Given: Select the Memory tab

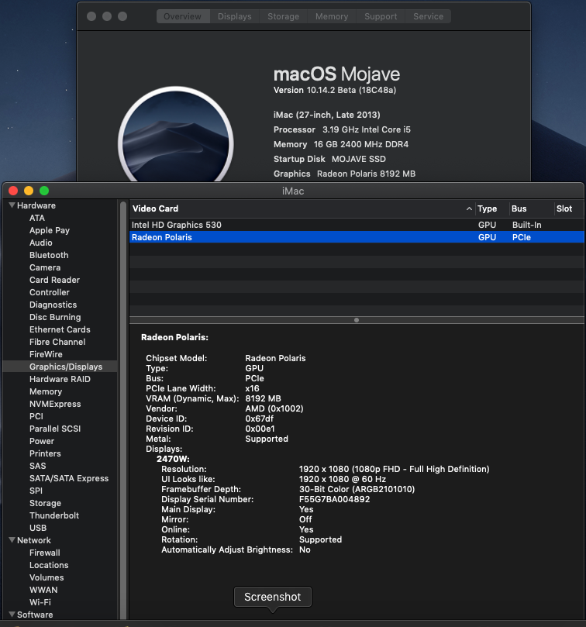Looking at the screenshot, I should pos(332,16).
